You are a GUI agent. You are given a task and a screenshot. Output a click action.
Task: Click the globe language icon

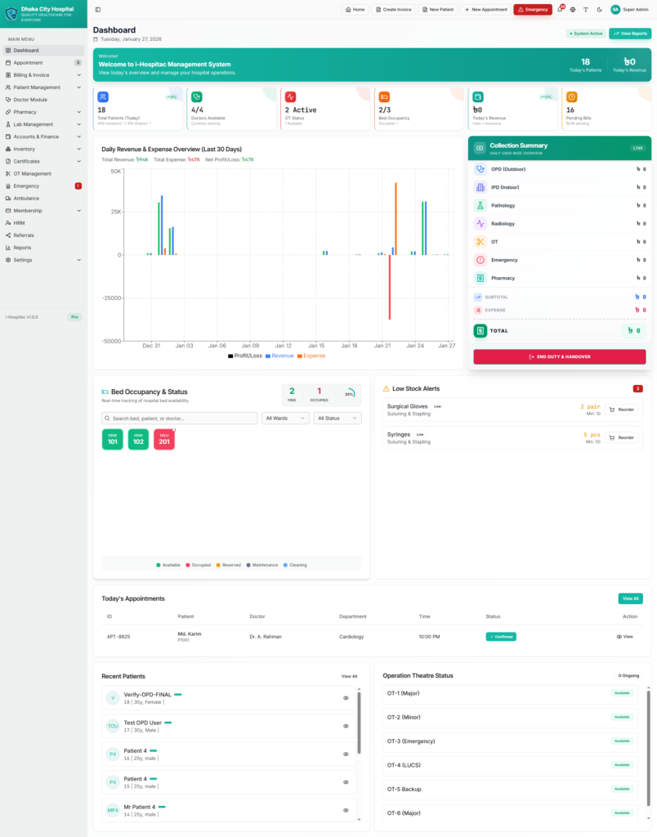pyautogui.click(x=573, y=10)
